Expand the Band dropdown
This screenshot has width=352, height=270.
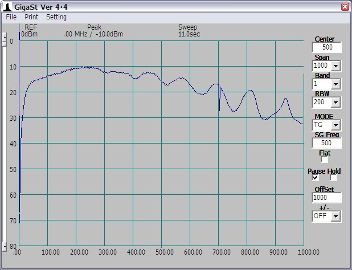click(335, 84)
